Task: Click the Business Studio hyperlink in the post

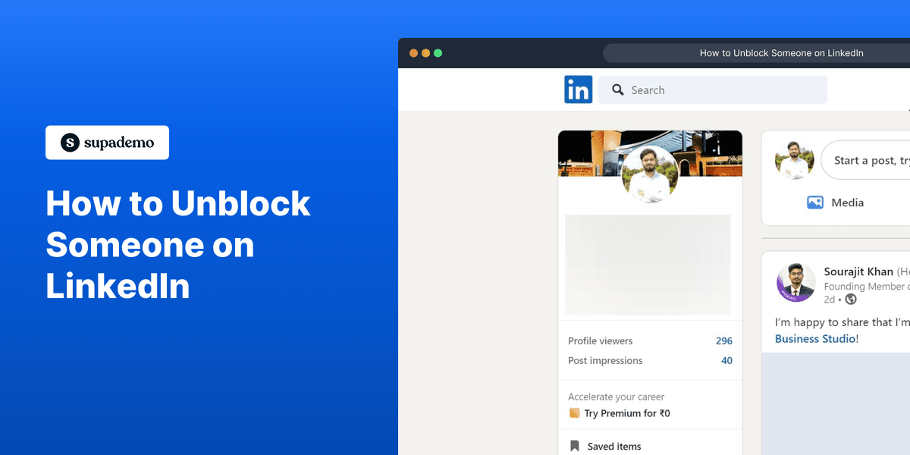Action: [817, 338]
